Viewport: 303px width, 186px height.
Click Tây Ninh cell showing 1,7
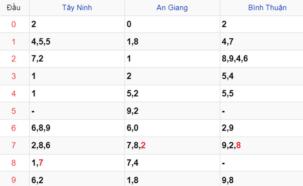coord(37,163)
